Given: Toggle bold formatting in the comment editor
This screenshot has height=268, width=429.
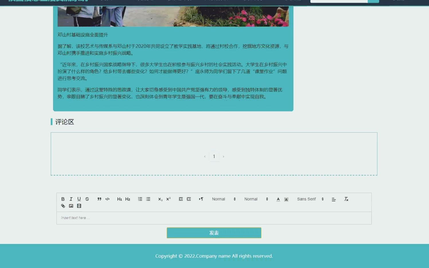Looking at the screenshot, I should [63, 199].
